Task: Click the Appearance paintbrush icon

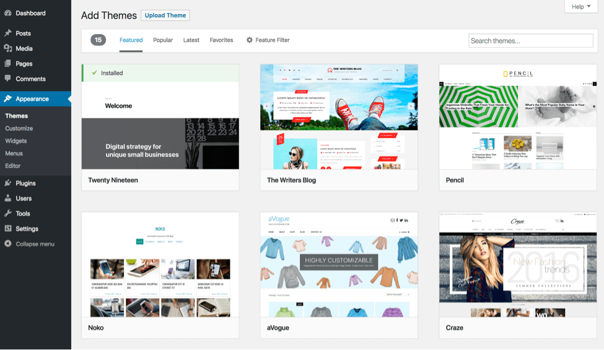Action: pyautogui.click(x=7, y=98)
